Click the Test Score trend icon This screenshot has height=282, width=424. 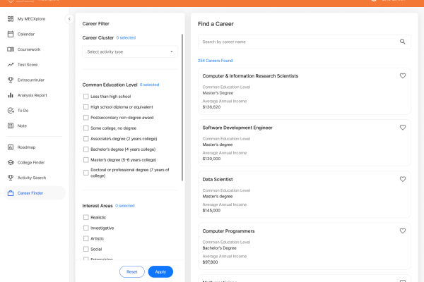pyautogui.click(x=11, y=64)
